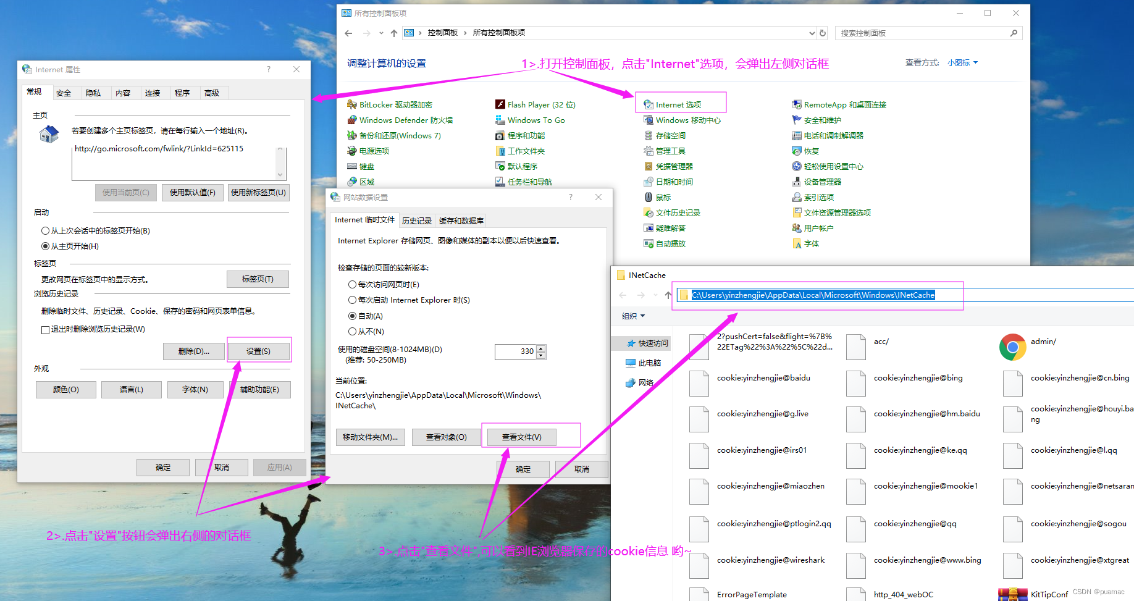Open Windows Defender 防火墙 item
This screenshot has width=1134, height=601.
pyautogui.click(x=400, y=120)
